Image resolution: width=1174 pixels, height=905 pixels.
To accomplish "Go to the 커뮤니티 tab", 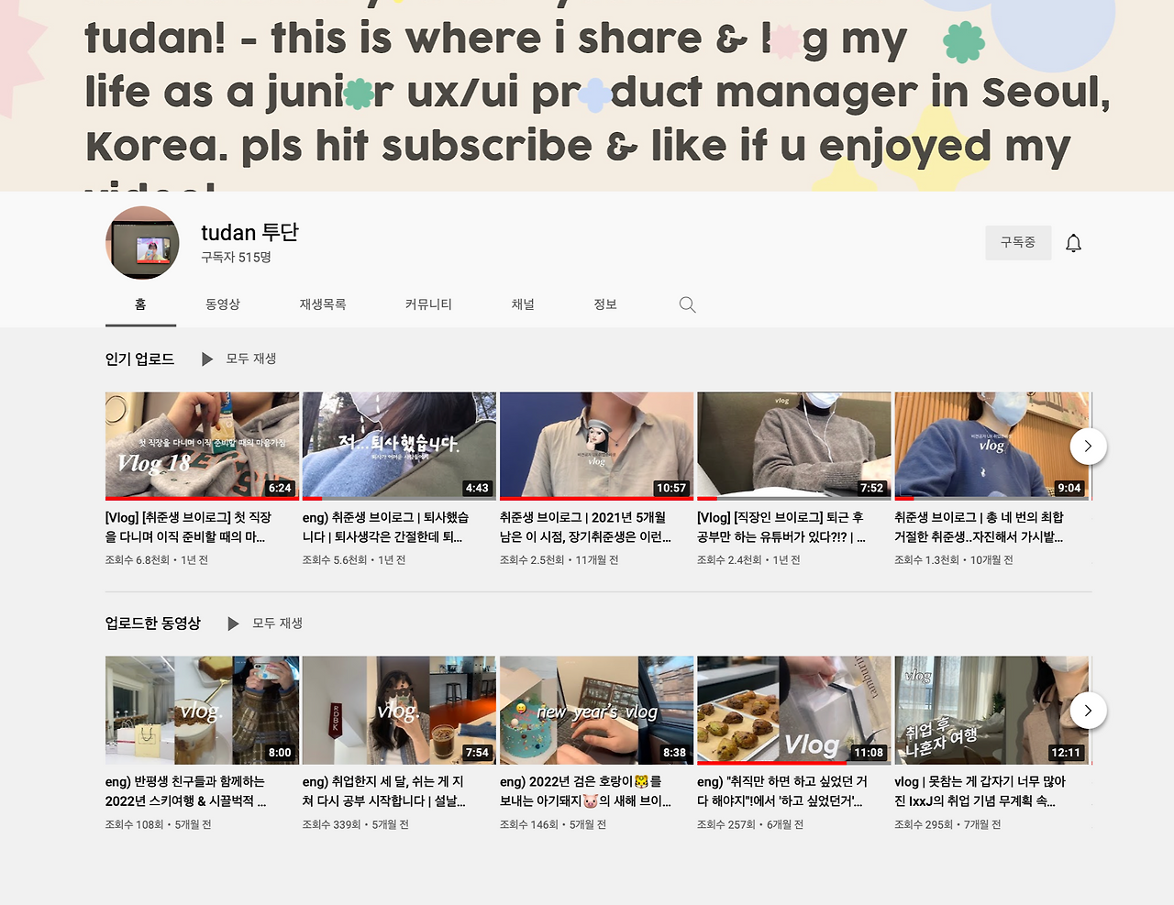I will click(428, 304).
